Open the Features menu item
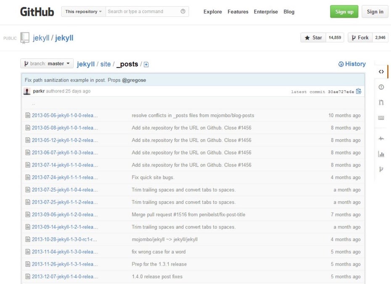This screenshot has height=284, width=391. coord(238,12)
